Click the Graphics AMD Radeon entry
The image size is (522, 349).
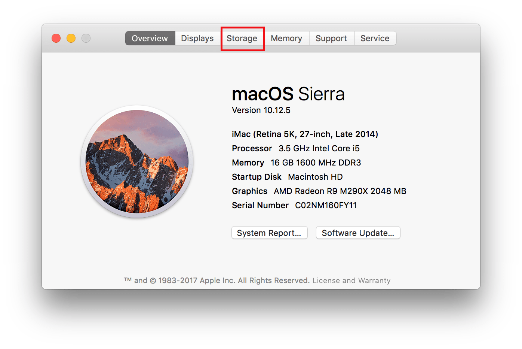point(319,191)
